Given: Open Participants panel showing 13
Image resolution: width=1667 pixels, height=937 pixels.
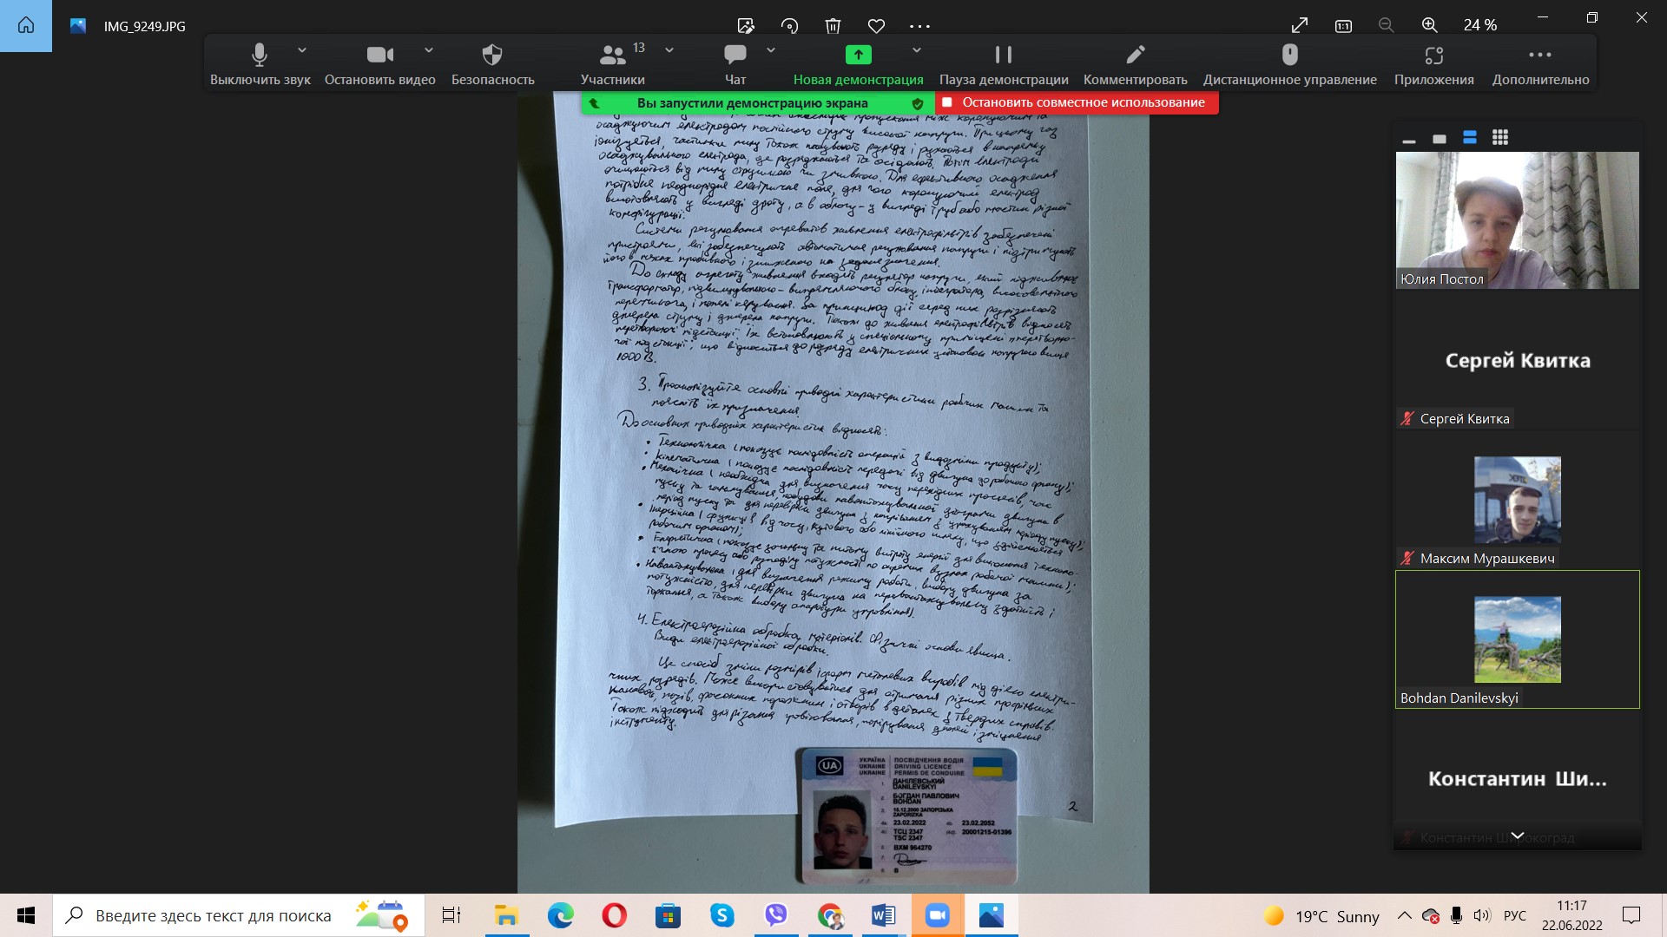Looking at the screenshot, I should pyautogui.click(x=613, y=56).
